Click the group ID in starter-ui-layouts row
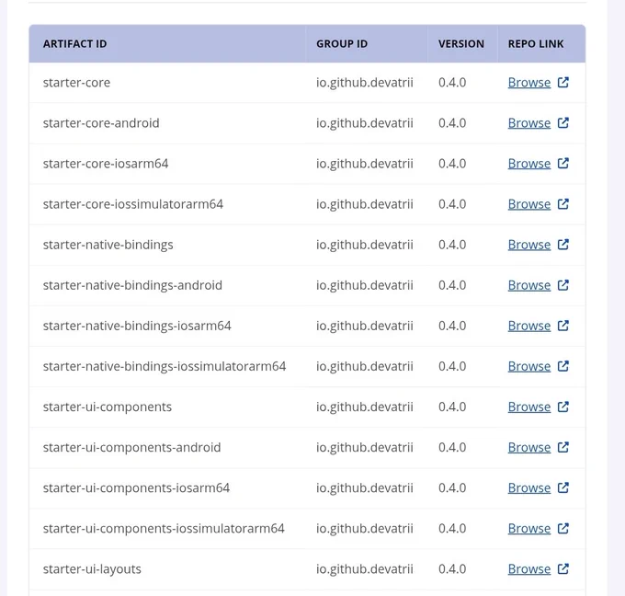This screenshot has height=596, width=625. click(365, 569)
